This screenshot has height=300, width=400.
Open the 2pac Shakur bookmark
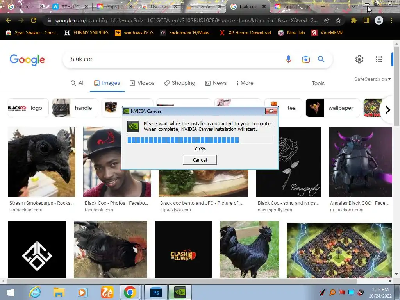[32, 33]
